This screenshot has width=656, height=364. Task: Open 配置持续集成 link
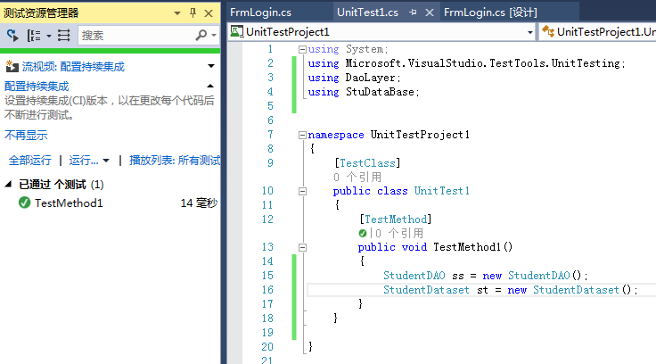(37, 87)
